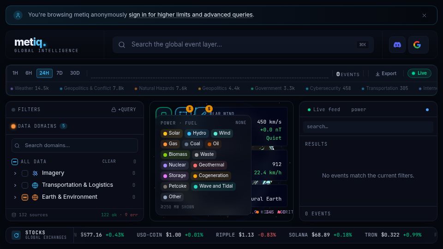Check the Imagery checkbox

pos(25,173)
